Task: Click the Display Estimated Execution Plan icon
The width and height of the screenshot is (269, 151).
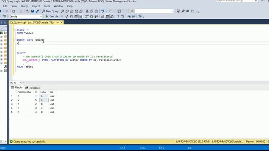Action: [x=71, y=16]
